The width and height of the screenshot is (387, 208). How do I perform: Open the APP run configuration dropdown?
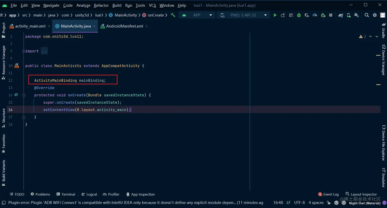click(197, 15)
